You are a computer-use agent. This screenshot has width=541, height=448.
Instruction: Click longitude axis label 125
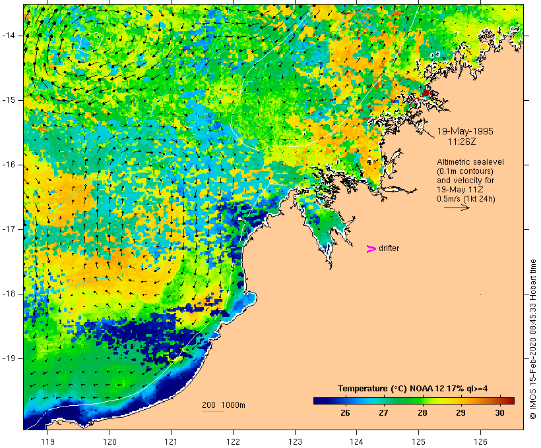418,441
